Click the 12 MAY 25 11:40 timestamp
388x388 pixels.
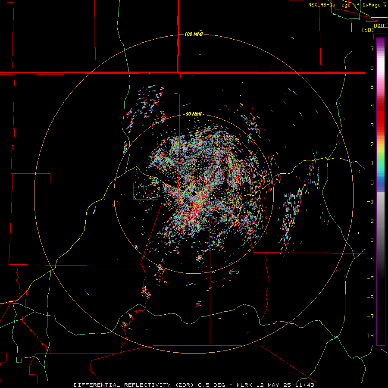pos(285,385)
